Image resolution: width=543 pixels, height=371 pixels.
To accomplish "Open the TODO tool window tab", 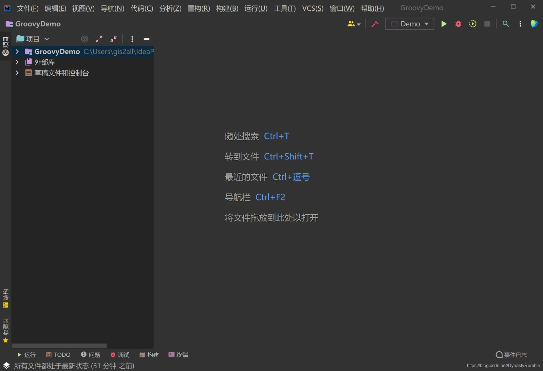I will click(x=58, y=355).
